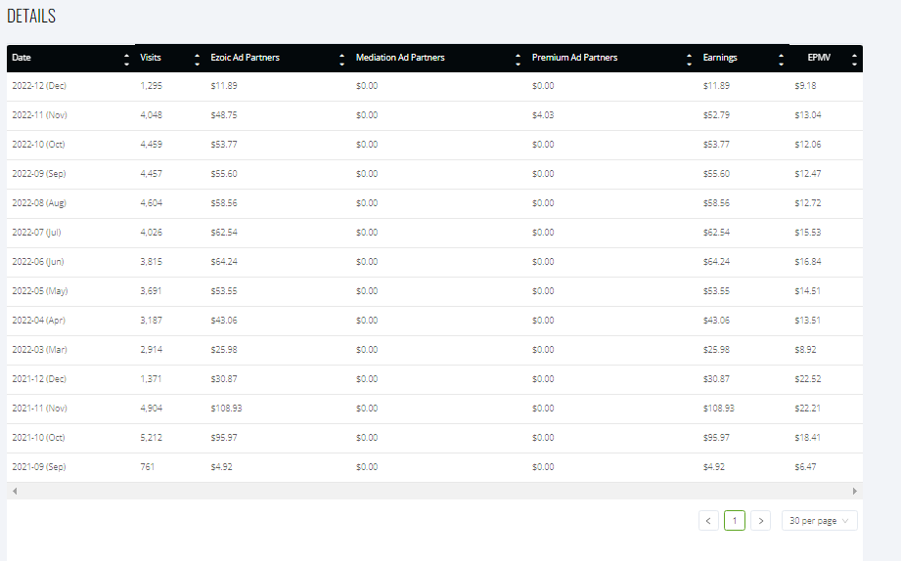Click the $22.21 EPMV value

808,408
